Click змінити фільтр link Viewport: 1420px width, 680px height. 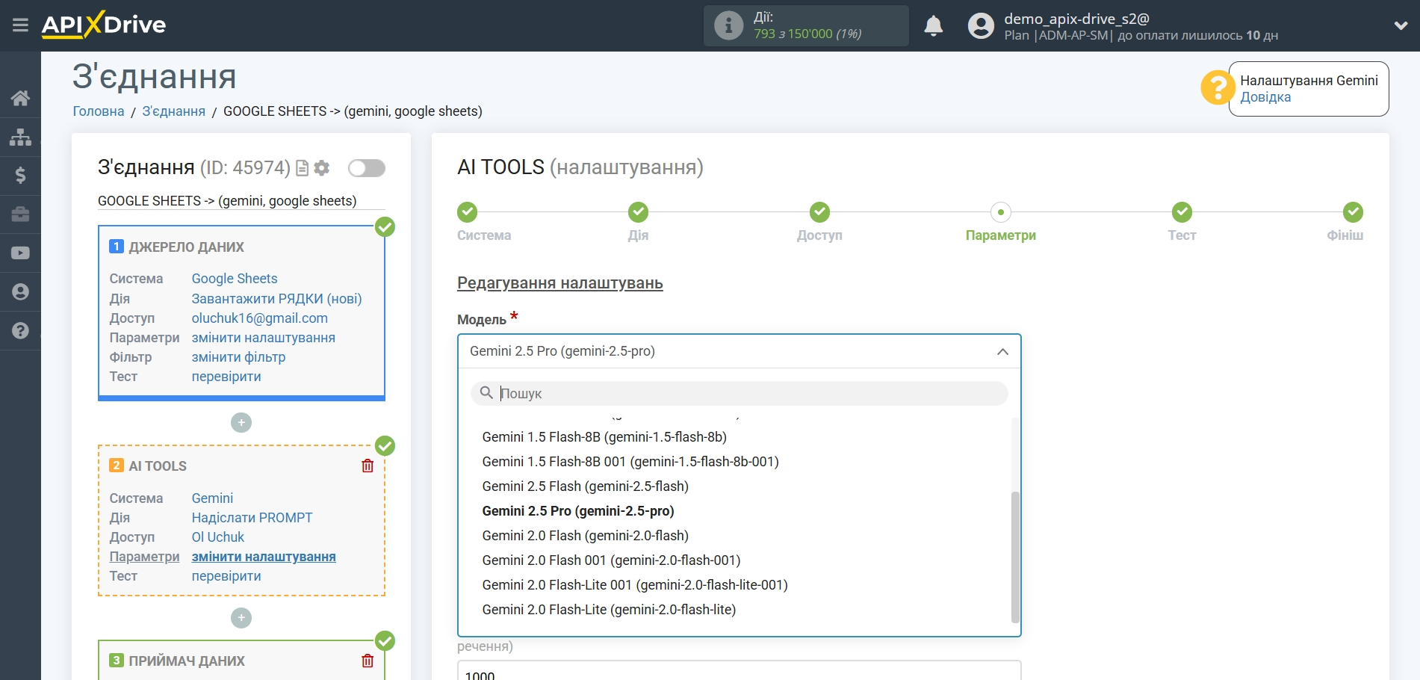pos(238,357)
